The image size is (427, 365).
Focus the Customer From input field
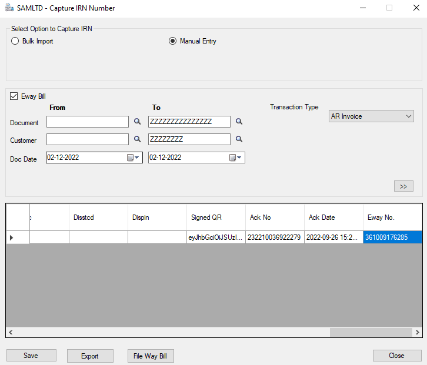(x=88, y=139)
